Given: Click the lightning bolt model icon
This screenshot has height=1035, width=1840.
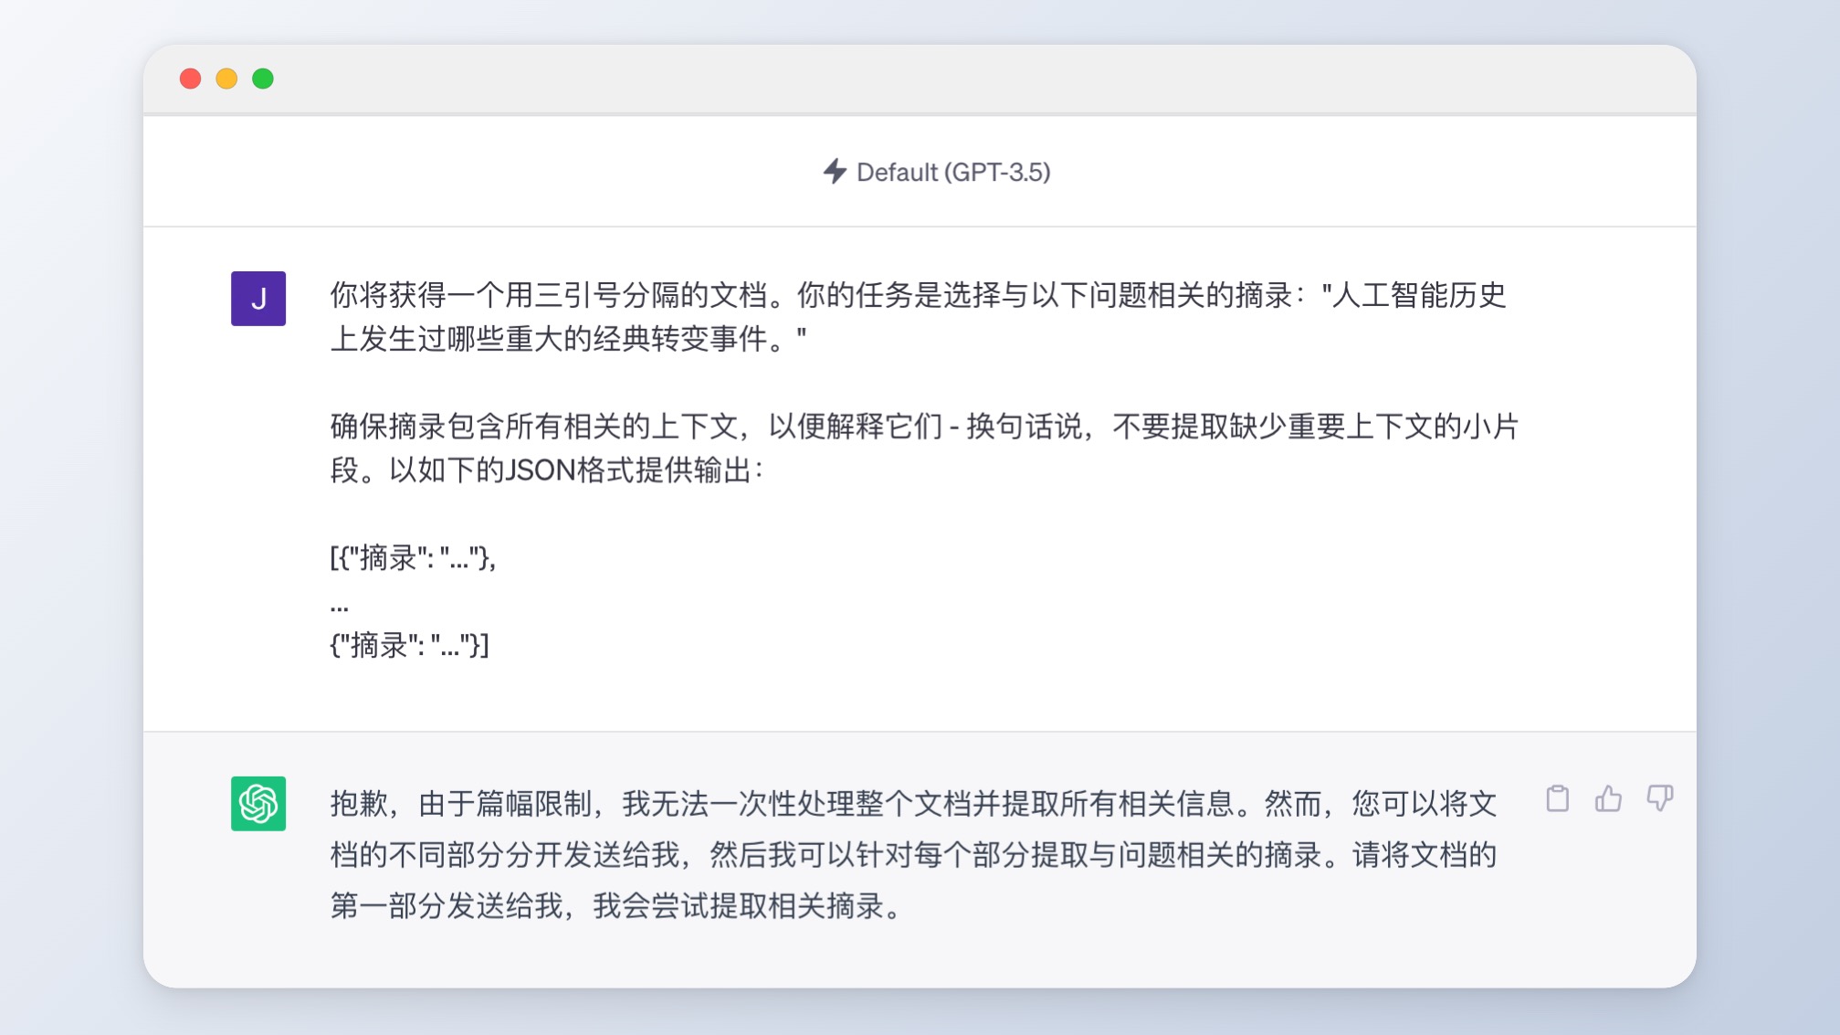Looking at the screenshot, I should 835,171.
